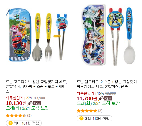This screenshot has width=142, height=126.
Task: Click the gold coin icon by 최대 101원 적립
Action: [11, 123]
